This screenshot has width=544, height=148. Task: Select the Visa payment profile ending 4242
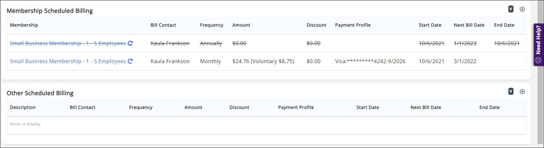coord(370,61)
